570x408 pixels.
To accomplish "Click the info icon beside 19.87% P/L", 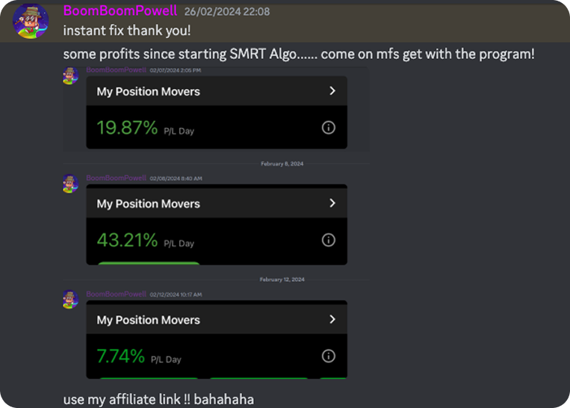I will click(x=328, y=128).
